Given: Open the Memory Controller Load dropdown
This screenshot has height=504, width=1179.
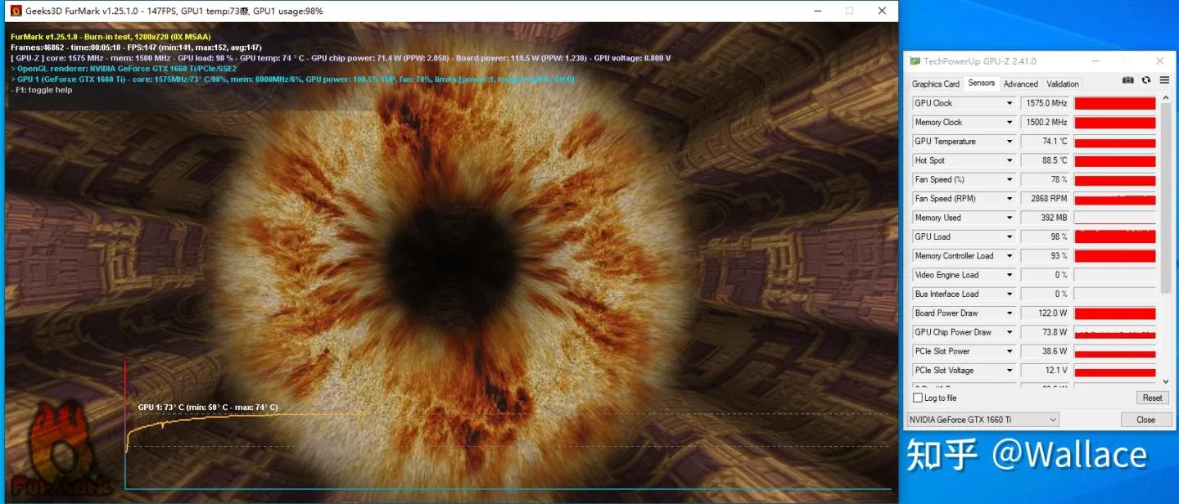Looking at the screenshot, I should [1010, 256].
